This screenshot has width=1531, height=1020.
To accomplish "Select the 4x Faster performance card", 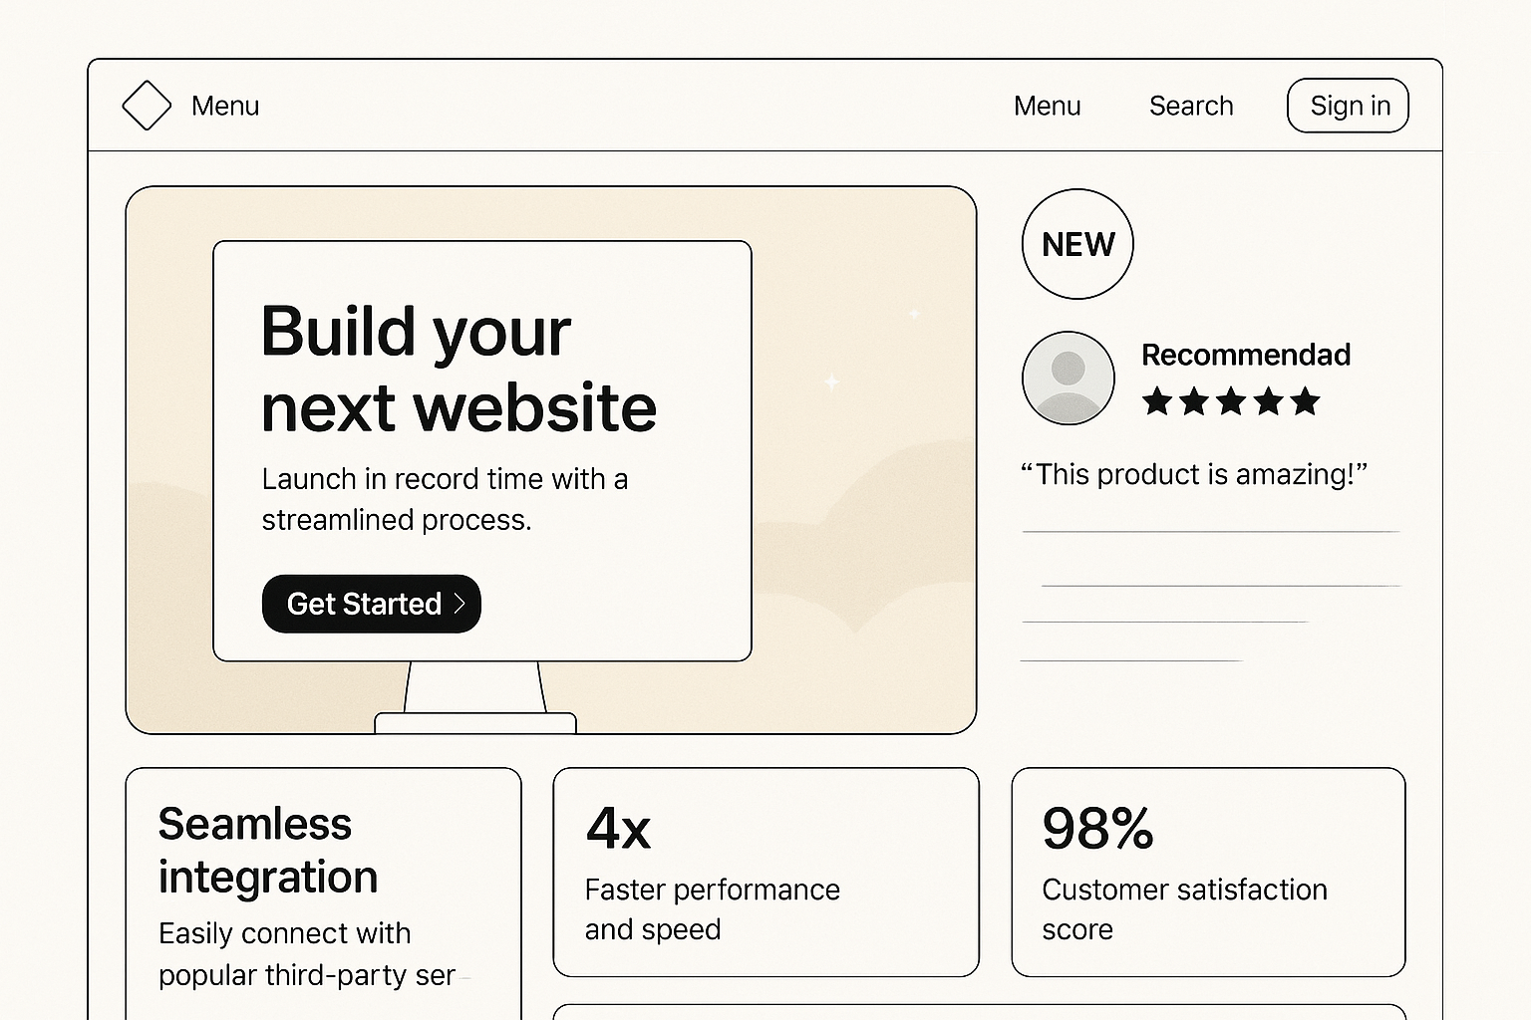I will tap(765, 872).
